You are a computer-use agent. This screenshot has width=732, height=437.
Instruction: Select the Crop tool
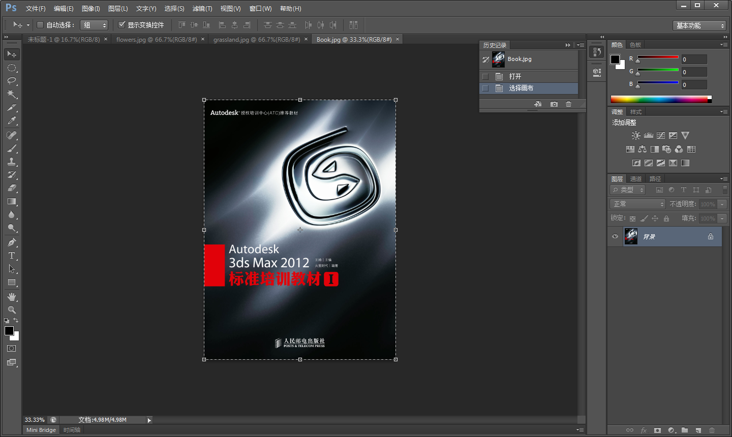(12, 107)
